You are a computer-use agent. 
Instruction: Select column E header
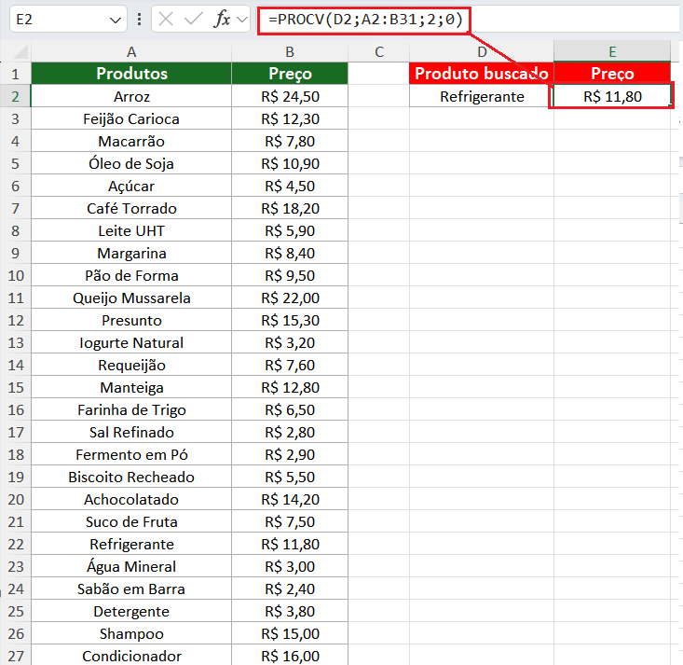612,52
